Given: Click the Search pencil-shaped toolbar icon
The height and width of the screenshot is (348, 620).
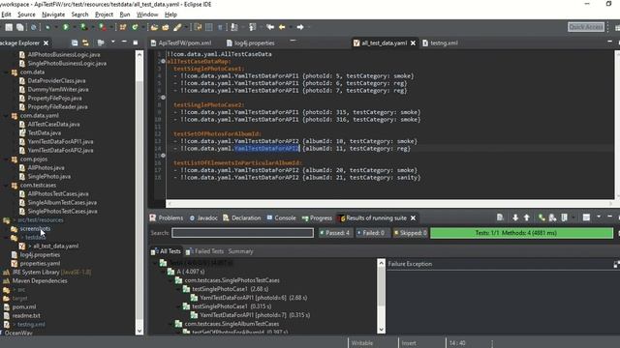Looking at the screenshot, I should pos(177,27).
